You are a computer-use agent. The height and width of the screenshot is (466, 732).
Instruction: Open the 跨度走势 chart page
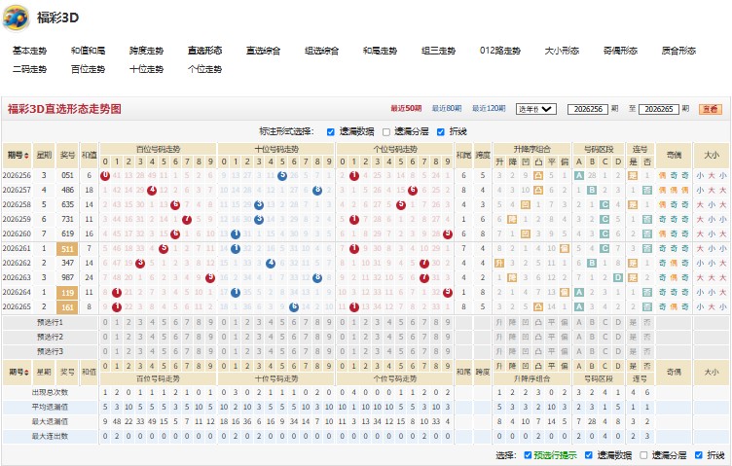coord(146,51)
